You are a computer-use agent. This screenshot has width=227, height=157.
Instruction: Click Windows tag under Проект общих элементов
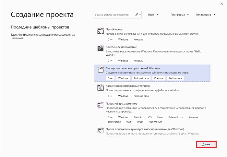click(123, 117)
